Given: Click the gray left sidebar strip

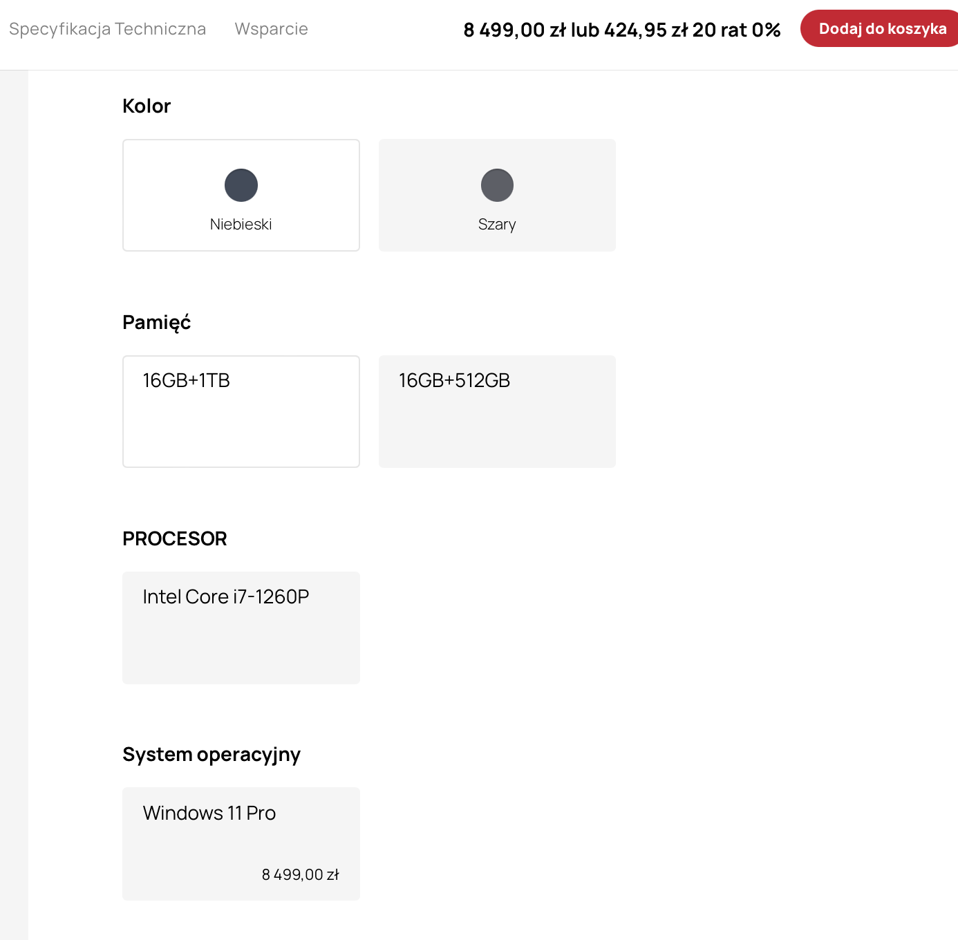Looking at the screenshot, I should (x=14, y=505).
